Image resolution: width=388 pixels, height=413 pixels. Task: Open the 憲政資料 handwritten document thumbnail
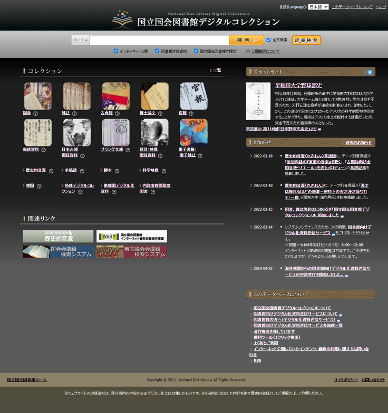pyautogui.click(x=38, y=133)
